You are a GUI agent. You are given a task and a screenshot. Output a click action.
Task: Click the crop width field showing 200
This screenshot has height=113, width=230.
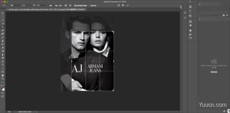pyautogui.click(x=27, y=5)
